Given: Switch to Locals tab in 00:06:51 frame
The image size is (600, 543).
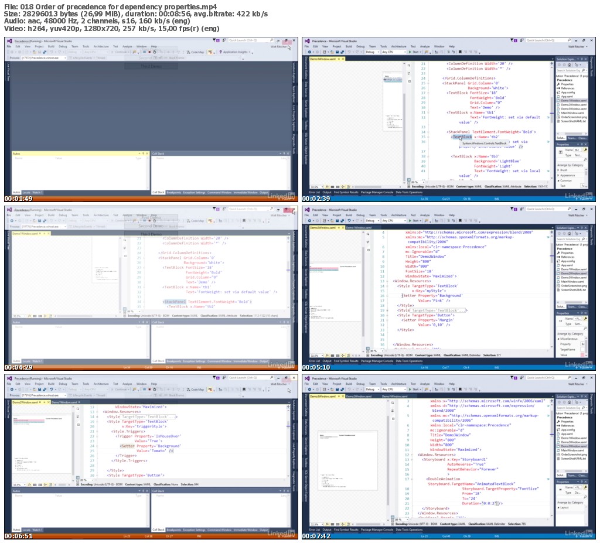Looking at the screenshot, I should point(26,530).
